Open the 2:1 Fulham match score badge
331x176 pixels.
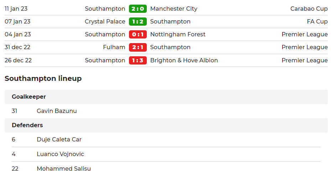pos(138,47)
